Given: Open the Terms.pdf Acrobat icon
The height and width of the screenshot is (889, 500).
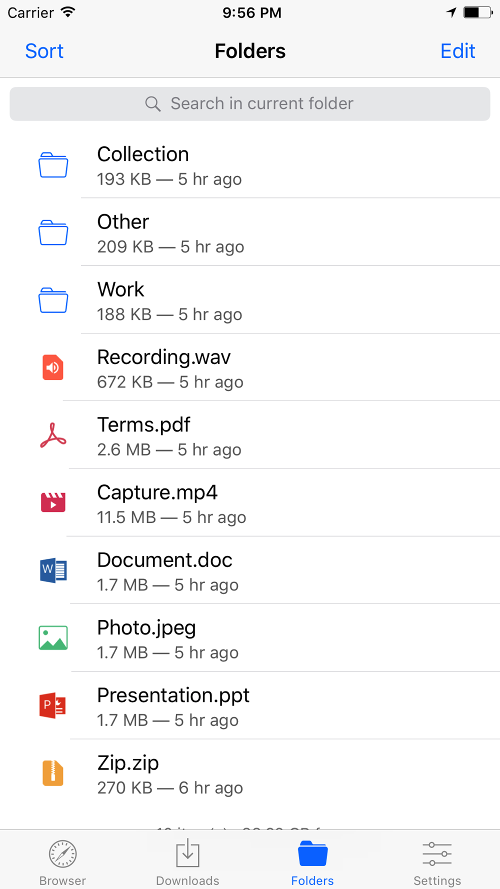Looking at the screenshot, I should (x=53, y=435).
